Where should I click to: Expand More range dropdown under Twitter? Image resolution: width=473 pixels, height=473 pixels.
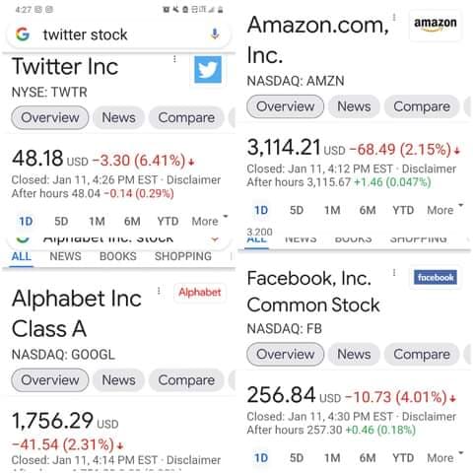coord(210,221)
